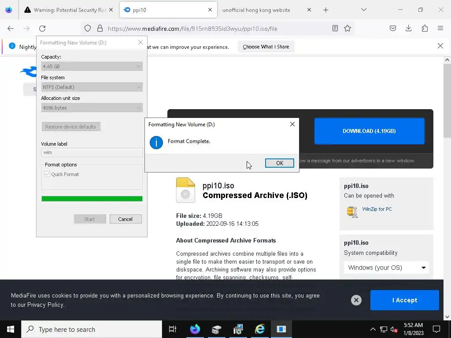The width and height of the screenshot is (451, 338).
Task: Open the Downloads panel
Action: pyautogui.click(x=408, y=28)
